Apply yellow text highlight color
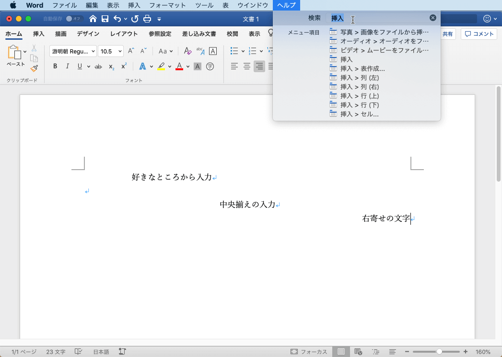Screen dimensions: 502x357 pyautogui.click(x=162, y=67)
